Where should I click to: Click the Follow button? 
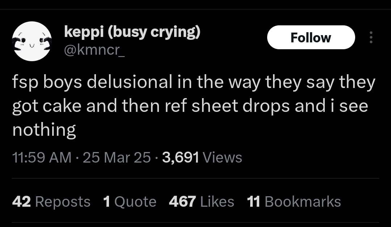click(x=311, y=37)
